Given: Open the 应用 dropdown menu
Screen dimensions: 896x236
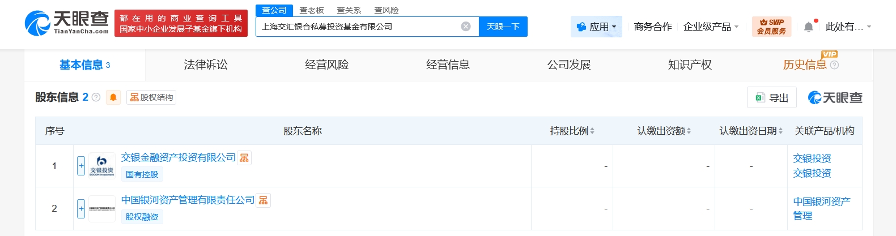Looking at the screenshot, I should [596, 27].
